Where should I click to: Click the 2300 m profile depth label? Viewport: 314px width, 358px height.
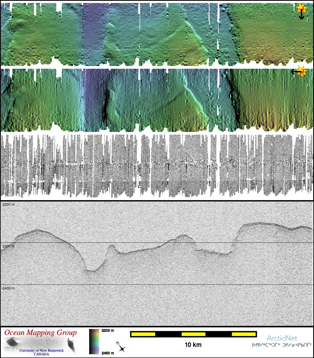[x=9, y=246]
